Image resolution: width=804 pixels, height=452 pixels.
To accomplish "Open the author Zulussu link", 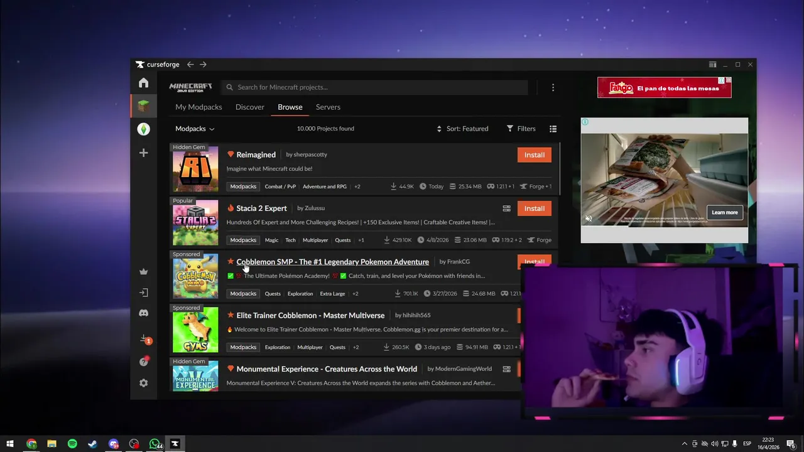I will click(315, 208).
